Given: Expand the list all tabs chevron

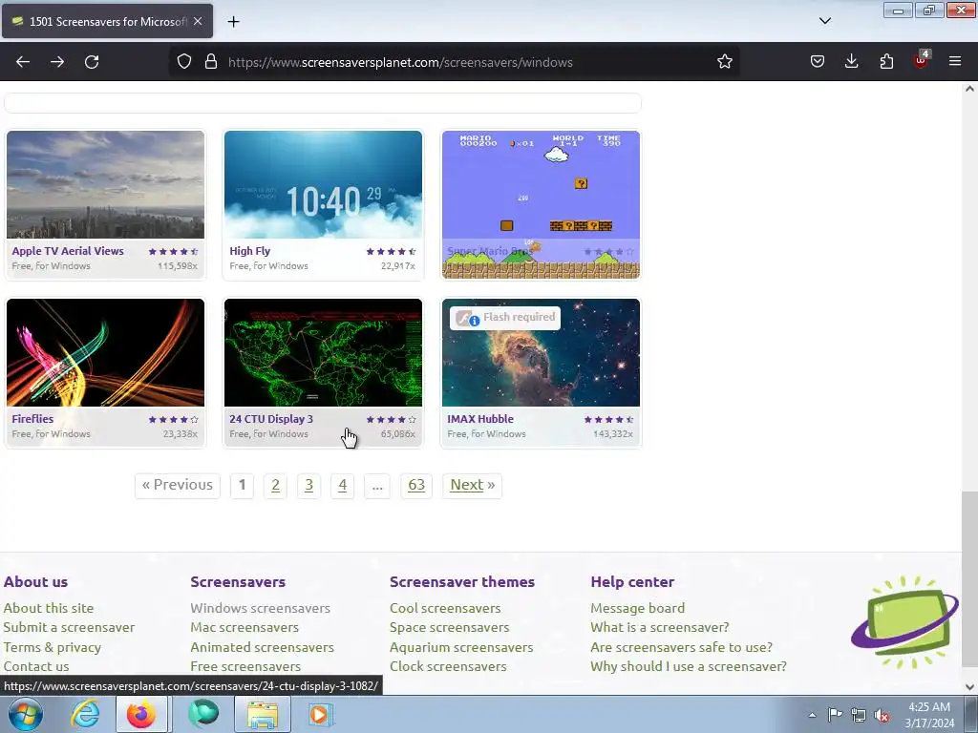Looking at the screenshot, I should point(825,21).
